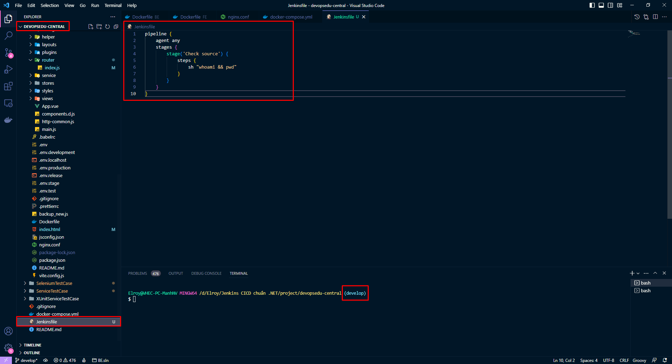Maximize the terminal panel size

click(x=655, y=273)
